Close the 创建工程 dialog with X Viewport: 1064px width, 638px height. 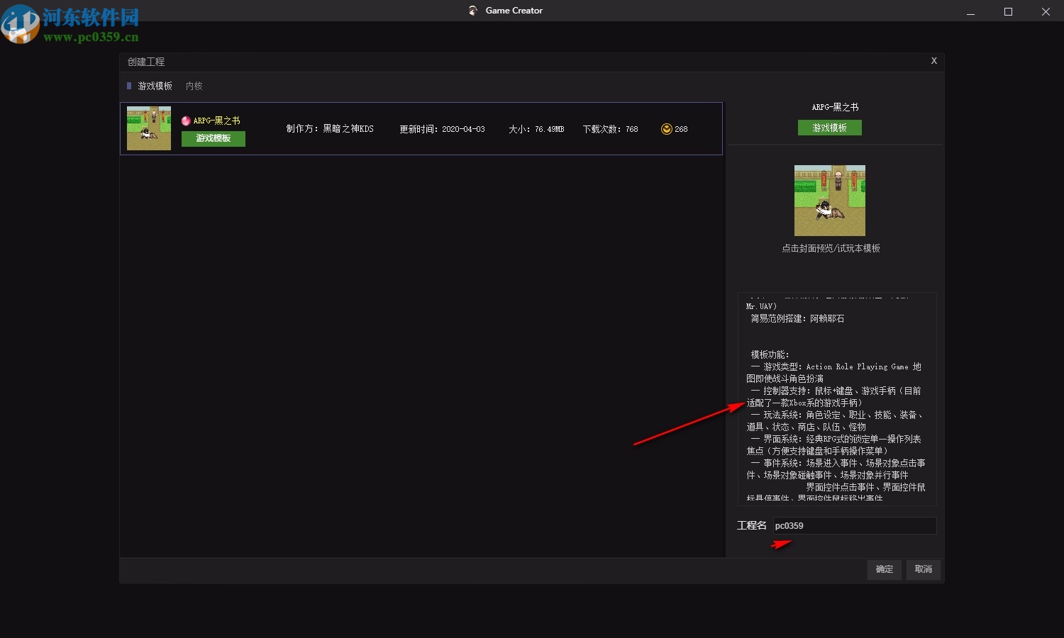click(x=933, y=61)
